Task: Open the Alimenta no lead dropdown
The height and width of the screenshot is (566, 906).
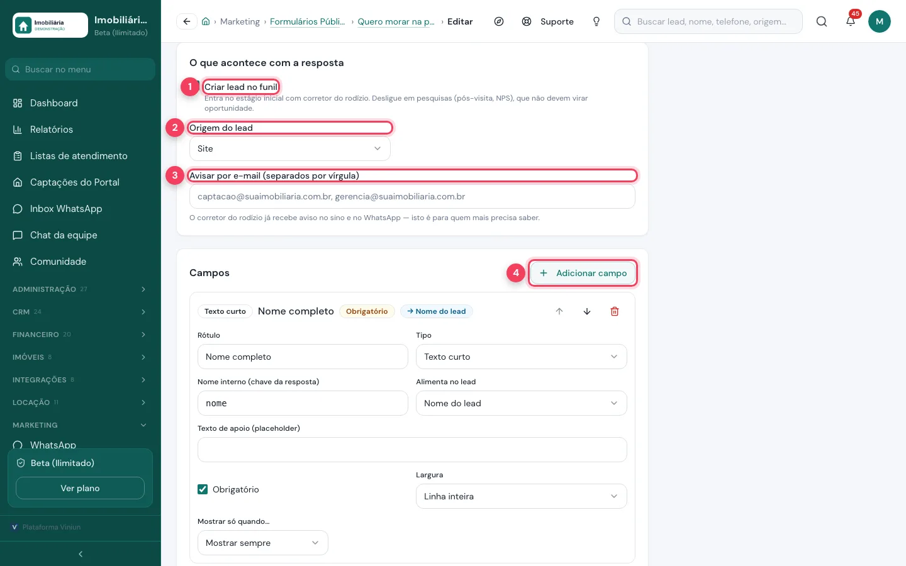Action: point(522,403)
